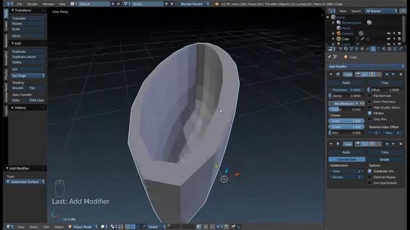Adjust the Outer crease slider
The height and width of the screenshot is (230, 410).
347,127
